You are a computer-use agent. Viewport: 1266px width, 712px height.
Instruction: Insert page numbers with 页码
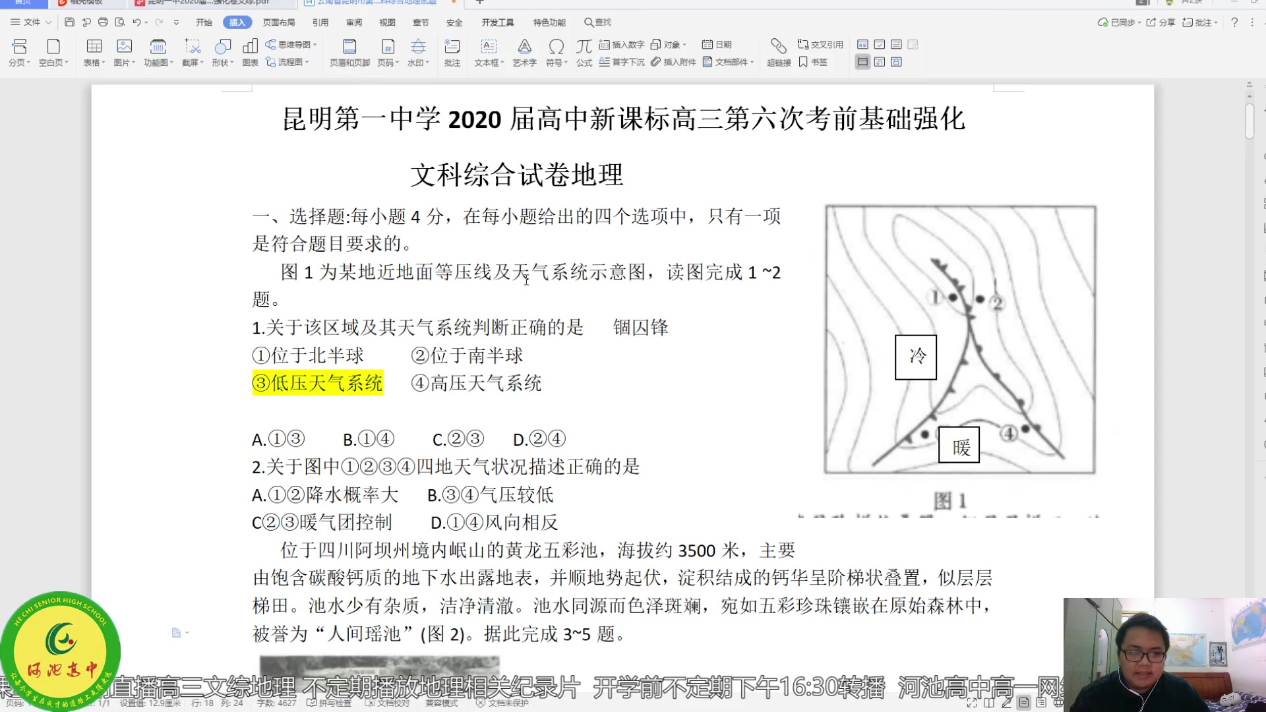click(x=388, y=53)
